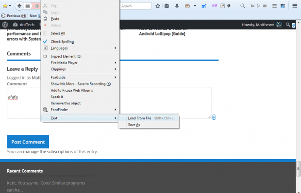Click the WordPress logo in admin bar
Screen dimensions: 301x193
pos(5,25)
